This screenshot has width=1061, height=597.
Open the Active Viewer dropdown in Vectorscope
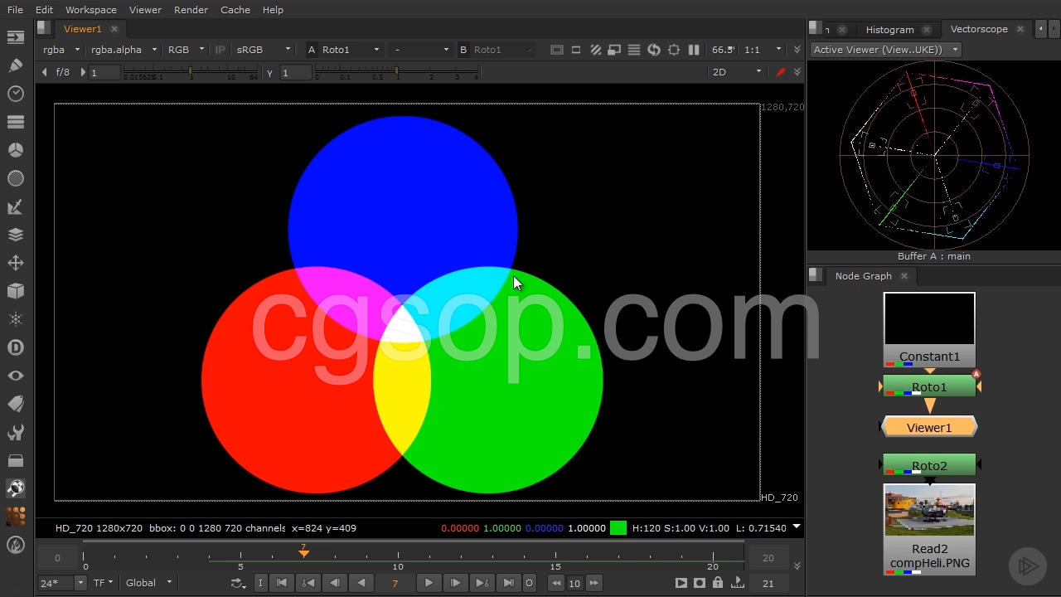click(x=884, y=50)
